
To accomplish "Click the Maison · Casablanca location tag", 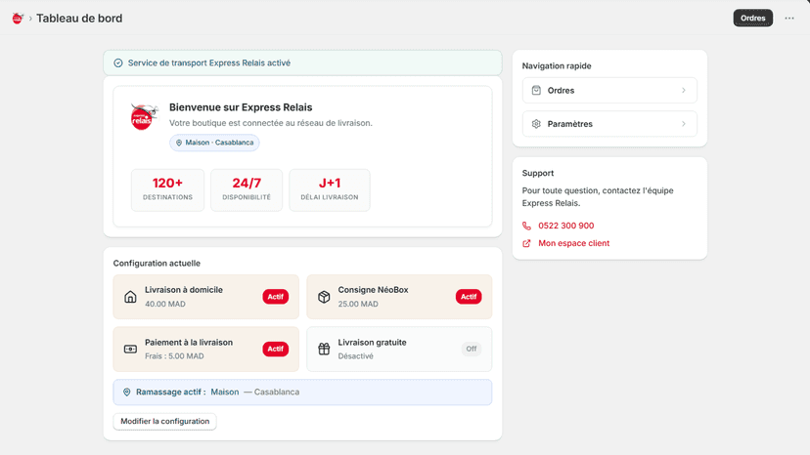I will pos(214,143).
